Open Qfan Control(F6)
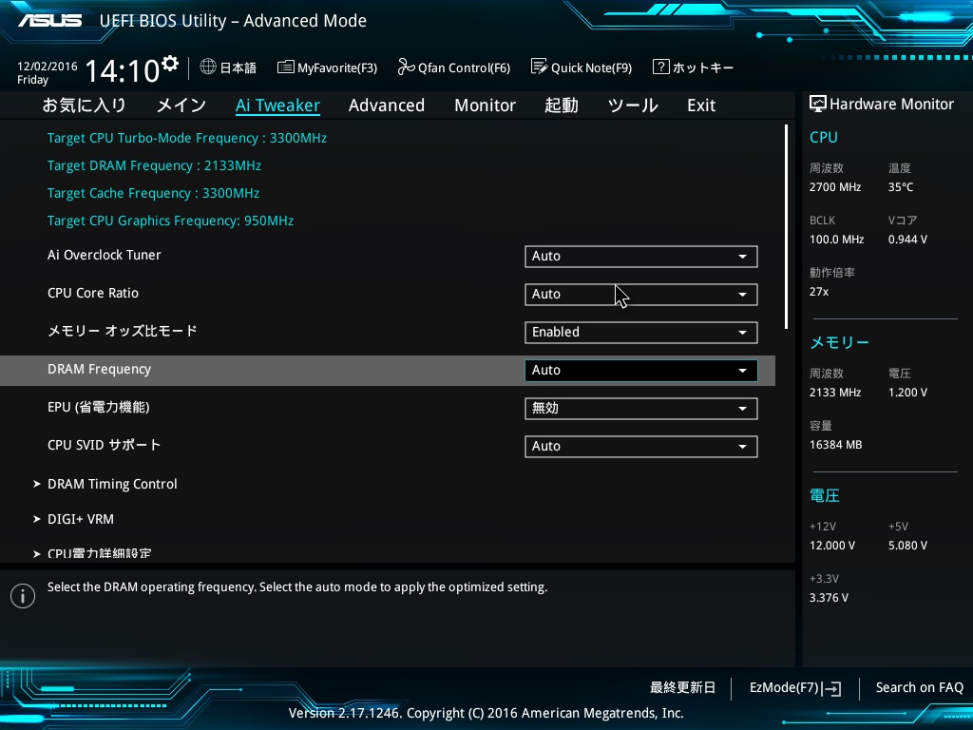 tap(453, 67)
